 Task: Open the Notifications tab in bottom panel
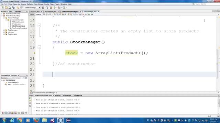[x=67, y=96]
